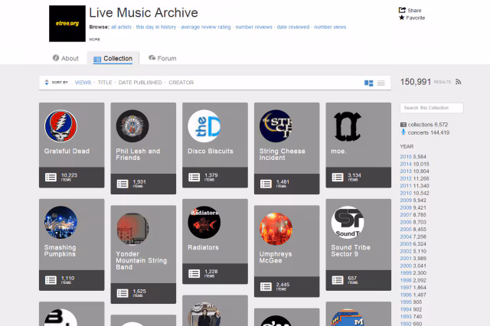This screenshot has height=326, width=490.
Task: Sort by Title
Action: click(x=105, y=83)
